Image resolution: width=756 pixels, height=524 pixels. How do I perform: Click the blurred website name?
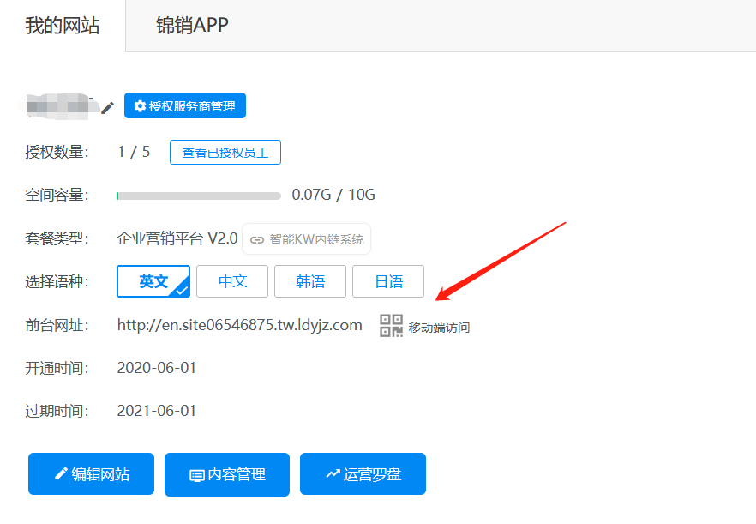[x=57, y=106]
